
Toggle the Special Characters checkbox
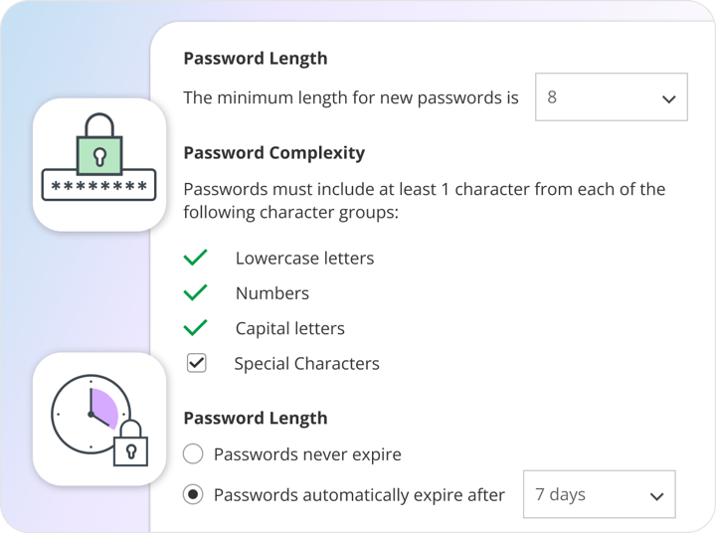[x=197, y=364]
